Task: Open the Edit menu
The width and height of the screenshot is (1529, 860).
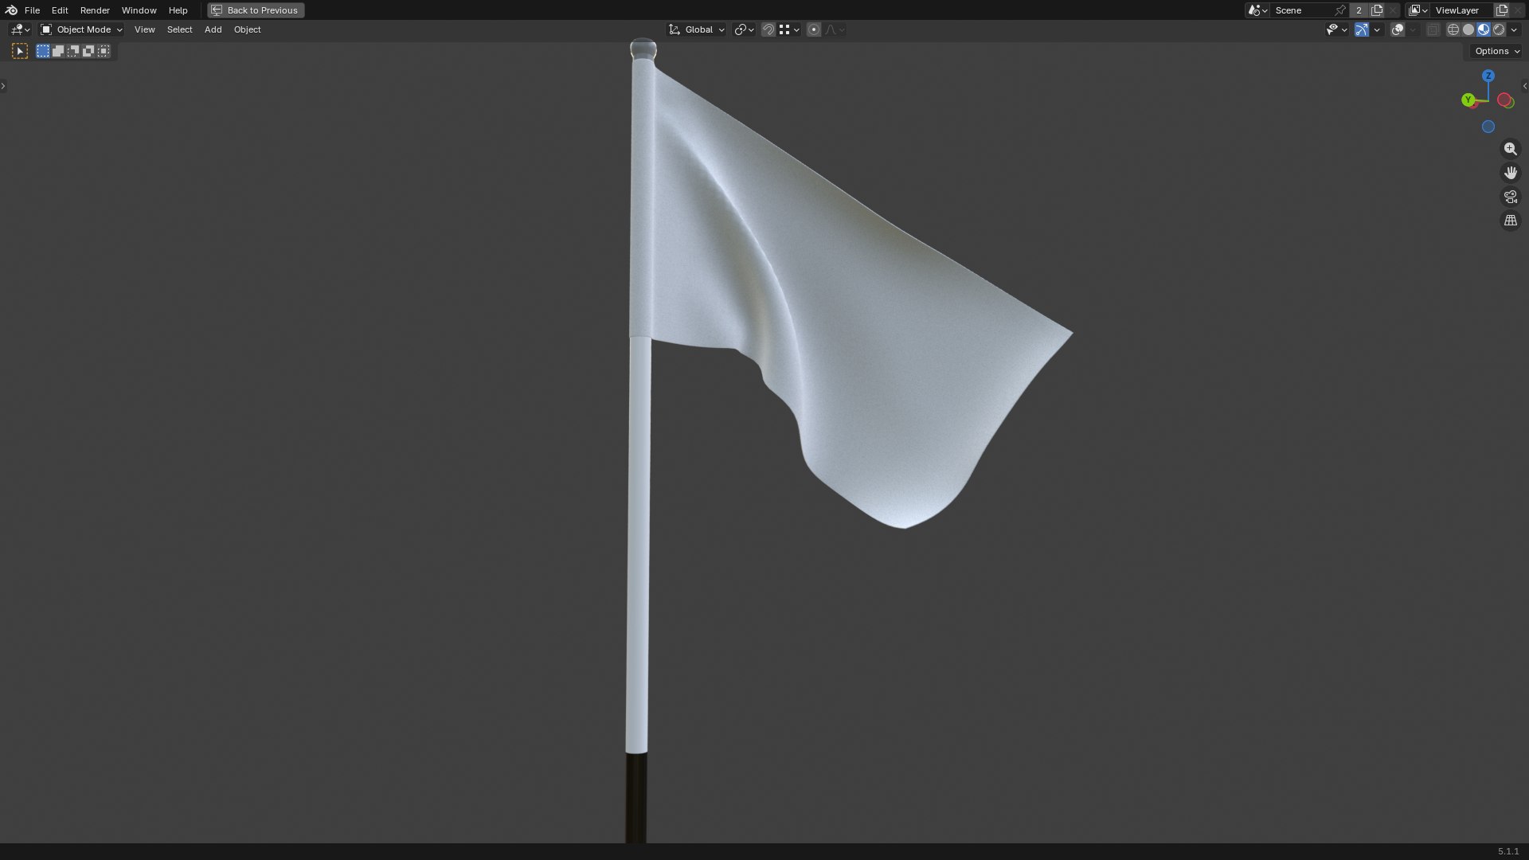Action: [x=60, y=10]
